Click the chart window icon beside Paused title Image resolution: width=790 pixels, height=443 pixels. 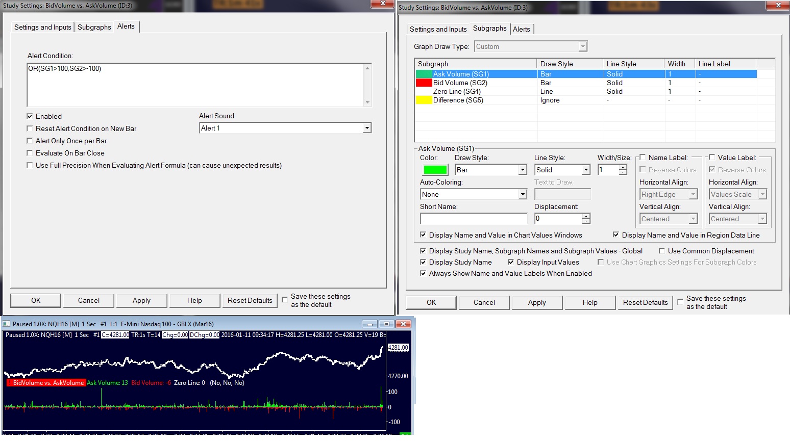pos(7,324)
